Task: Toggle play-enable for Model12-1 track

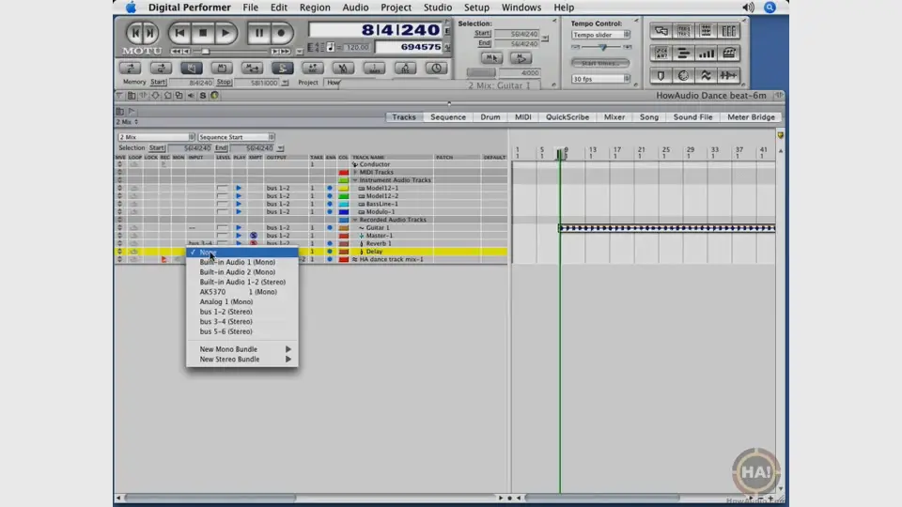Action: [238, 188]
